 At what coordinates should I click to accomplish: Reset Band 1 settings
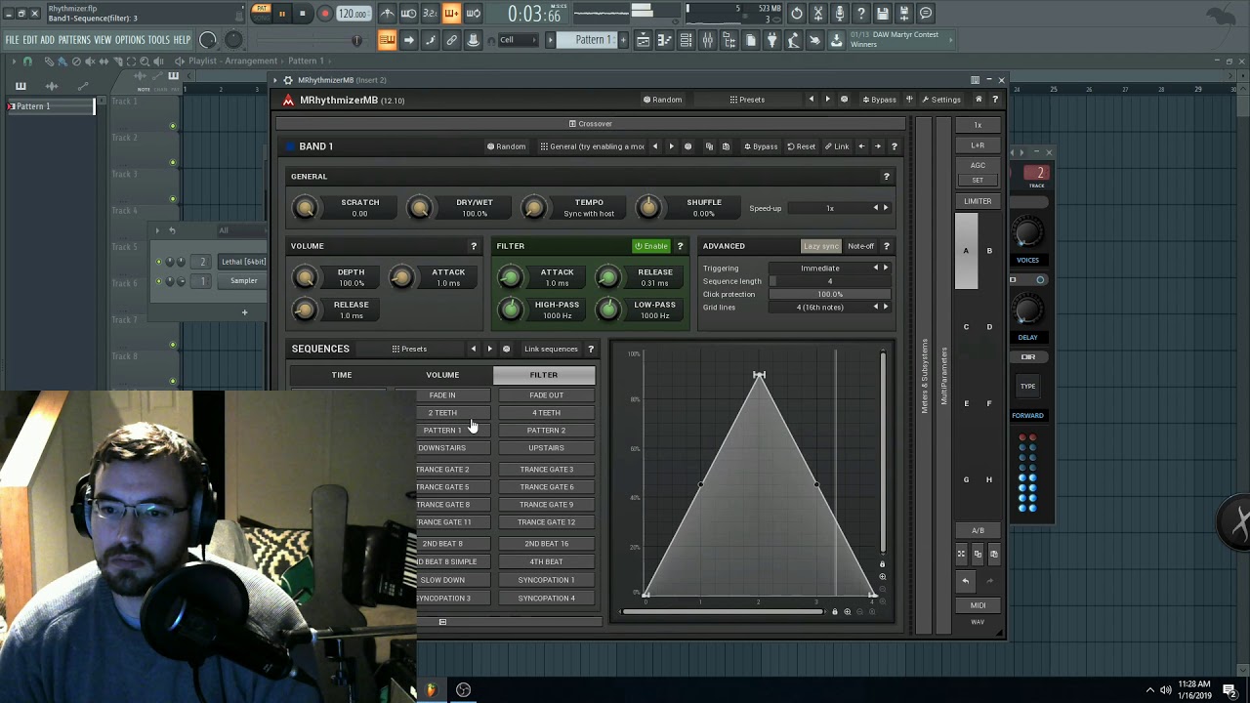point(802,146)
